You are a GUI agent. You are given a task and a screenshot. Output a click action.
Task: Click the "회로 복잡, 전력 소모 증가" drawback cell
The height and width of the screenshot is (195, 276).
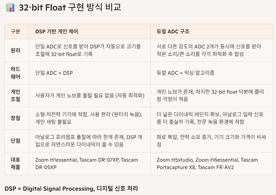pos(210,141)
